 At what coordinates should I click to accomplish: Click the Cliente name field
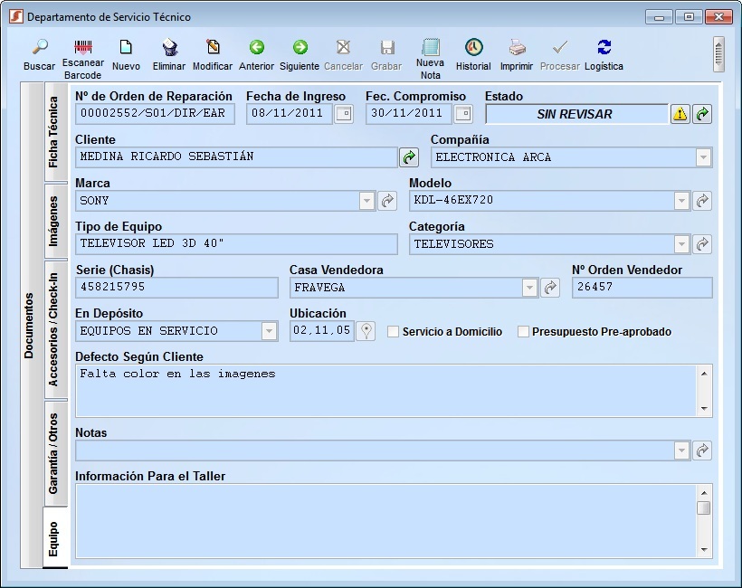point(236,157)
